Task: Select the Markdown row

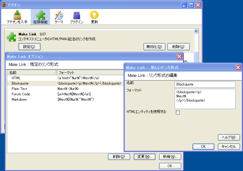Action: tap(65, 100)
